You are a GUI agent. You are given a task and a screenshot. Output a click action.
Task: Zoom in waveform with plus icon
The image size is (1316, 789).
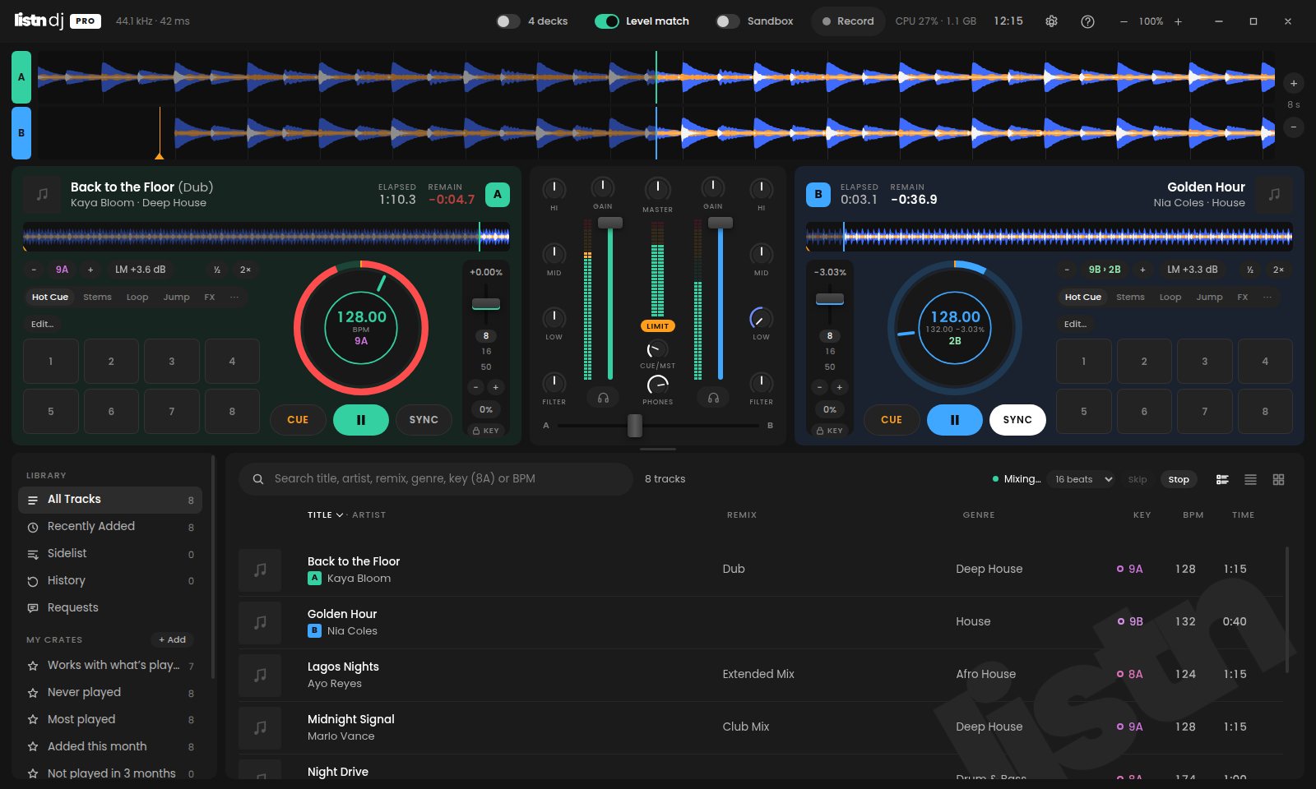[x=1294, y=83]
